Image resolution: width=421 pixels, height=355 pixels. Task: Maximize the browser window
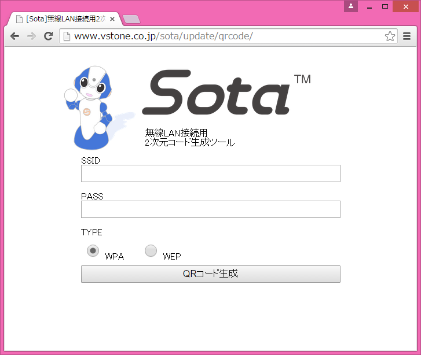click(385, 6)
